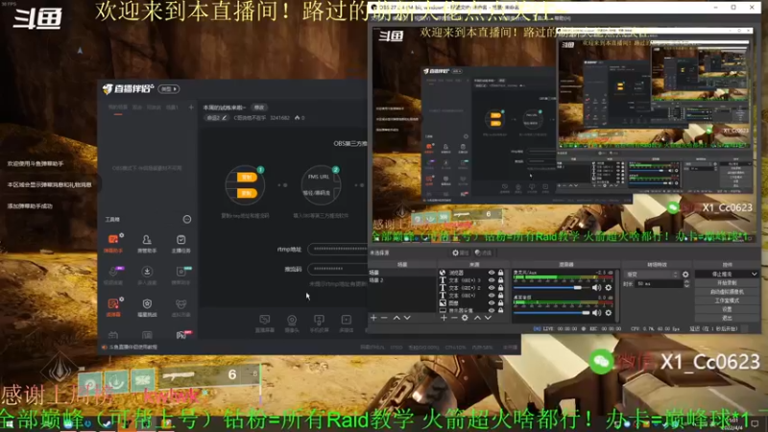Click the pencil edit icon beside the title
This screenshot has height=432, width=768.
click(x=225, y=117)
